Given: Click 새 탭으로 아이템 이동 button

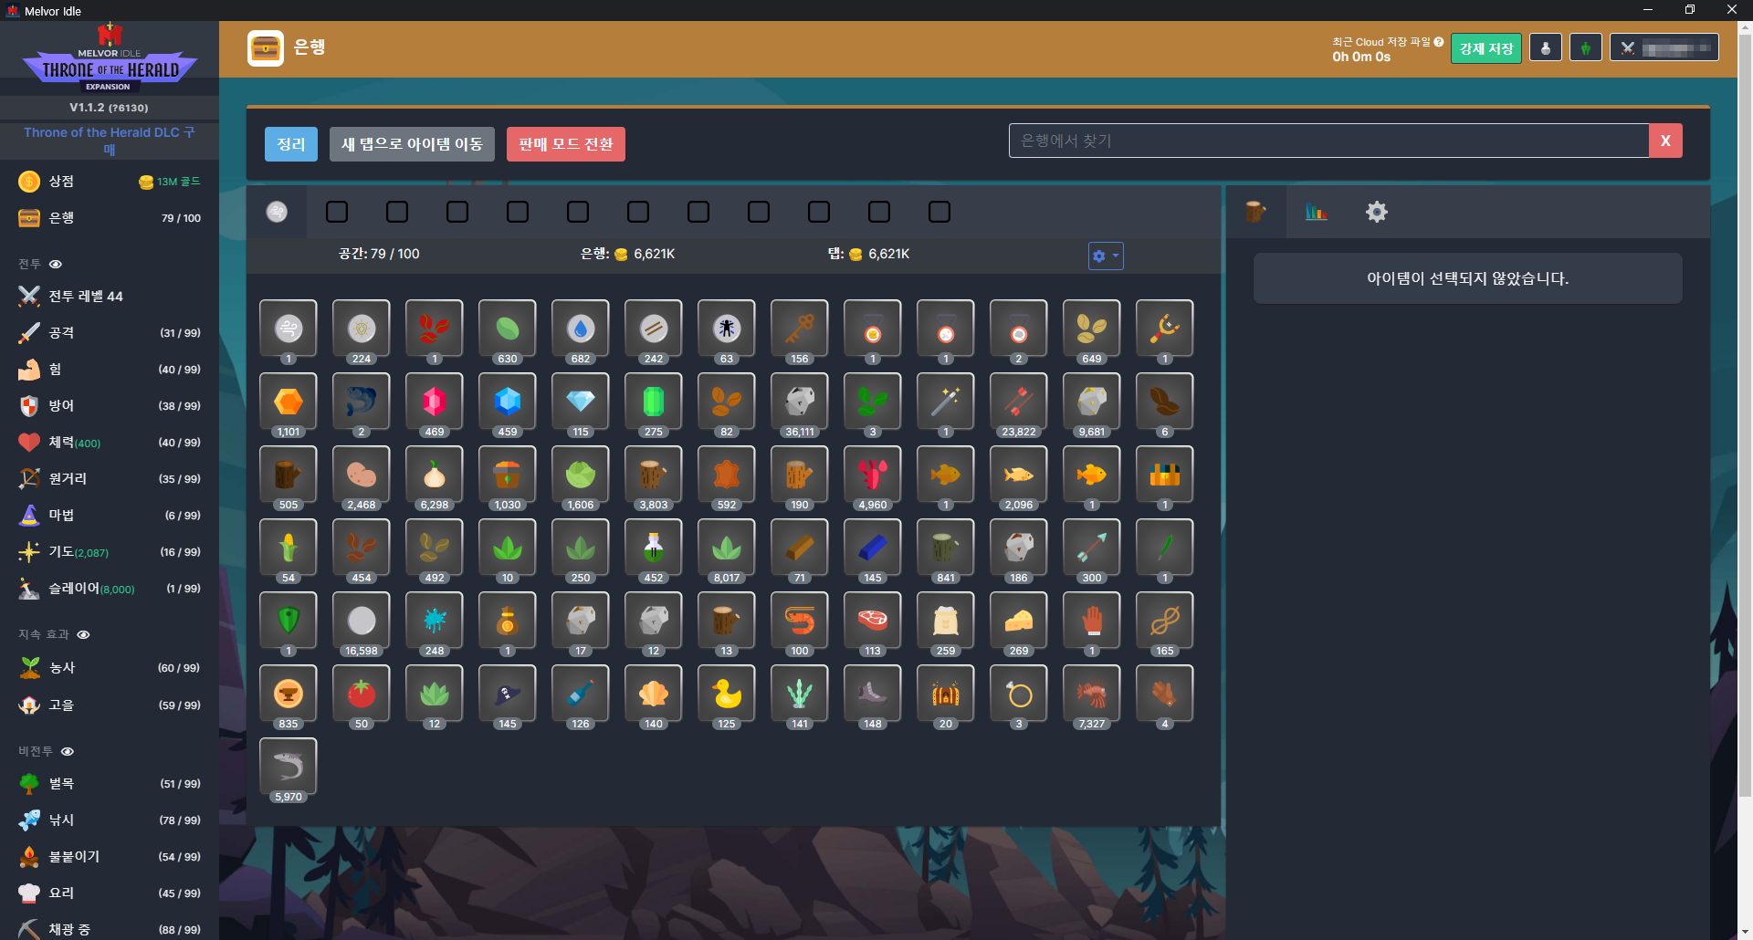Looking at the screenshot, I should (412, 144).
